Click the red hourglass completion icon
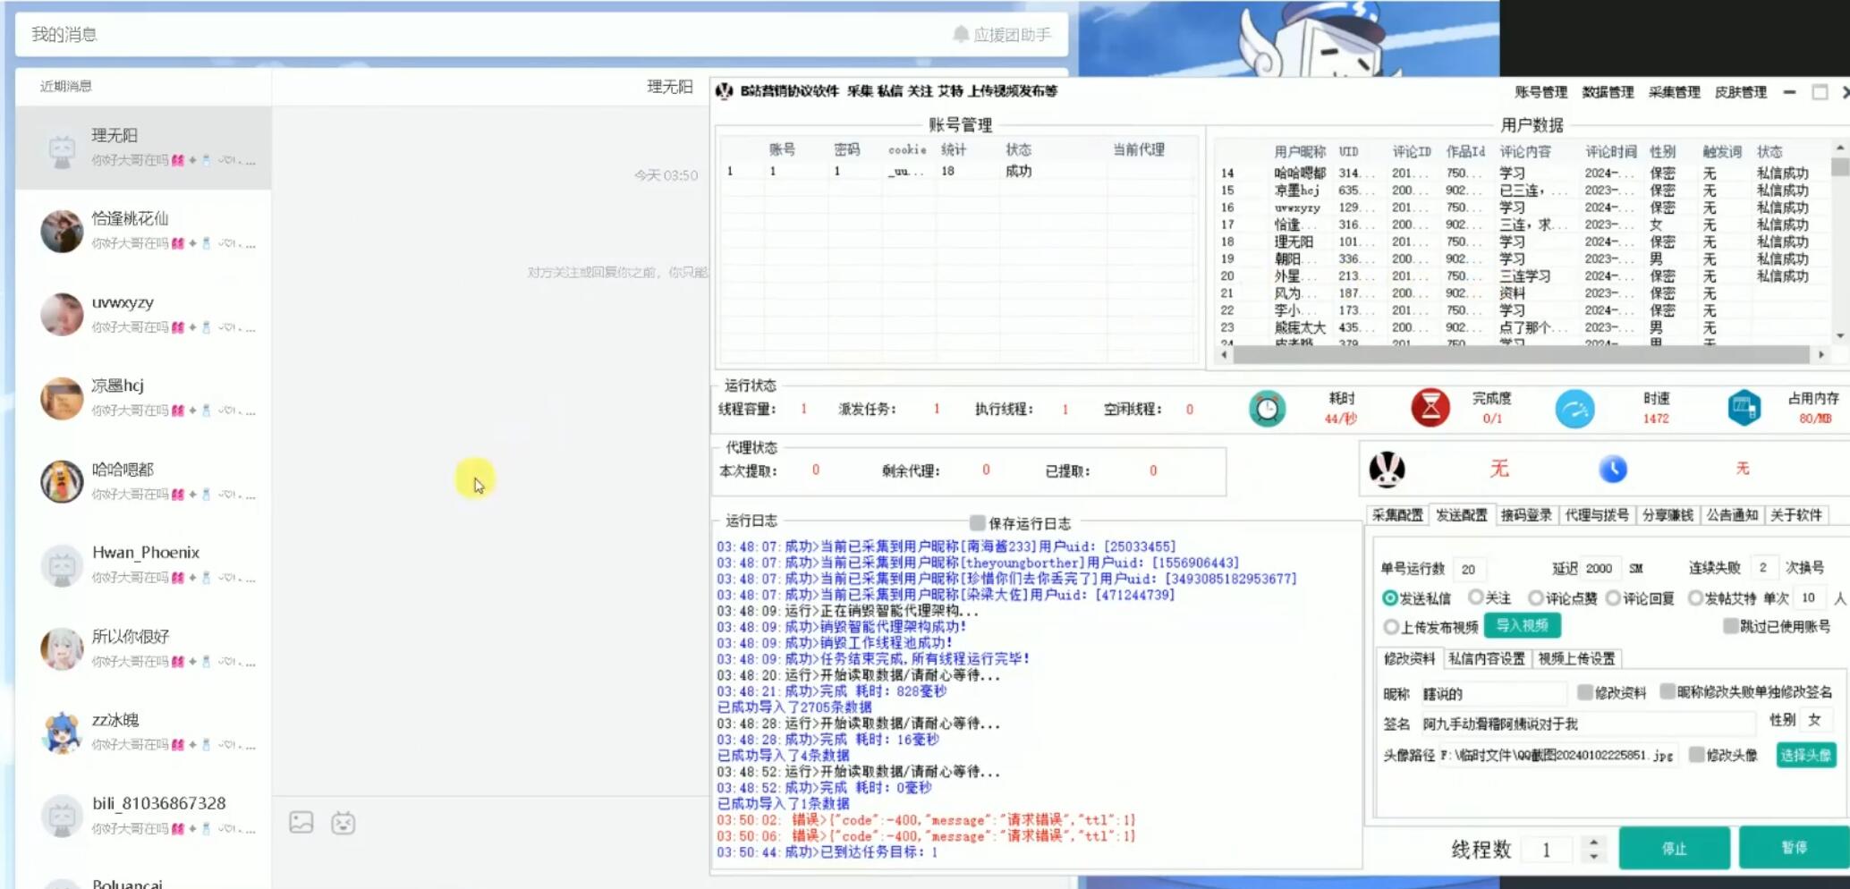The height and width of the screenshot is (889, 1850). (x=1430, y=408)
